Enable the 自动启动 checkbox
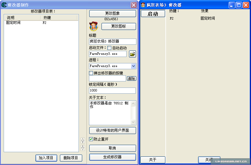The width and height of the screenshot is (251, 165). click(109, 48)
